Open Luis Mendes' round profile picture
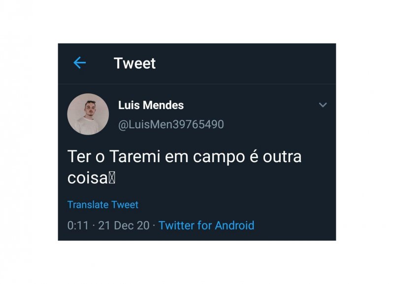This screenshot has width=394, height=284. (88, 114)
